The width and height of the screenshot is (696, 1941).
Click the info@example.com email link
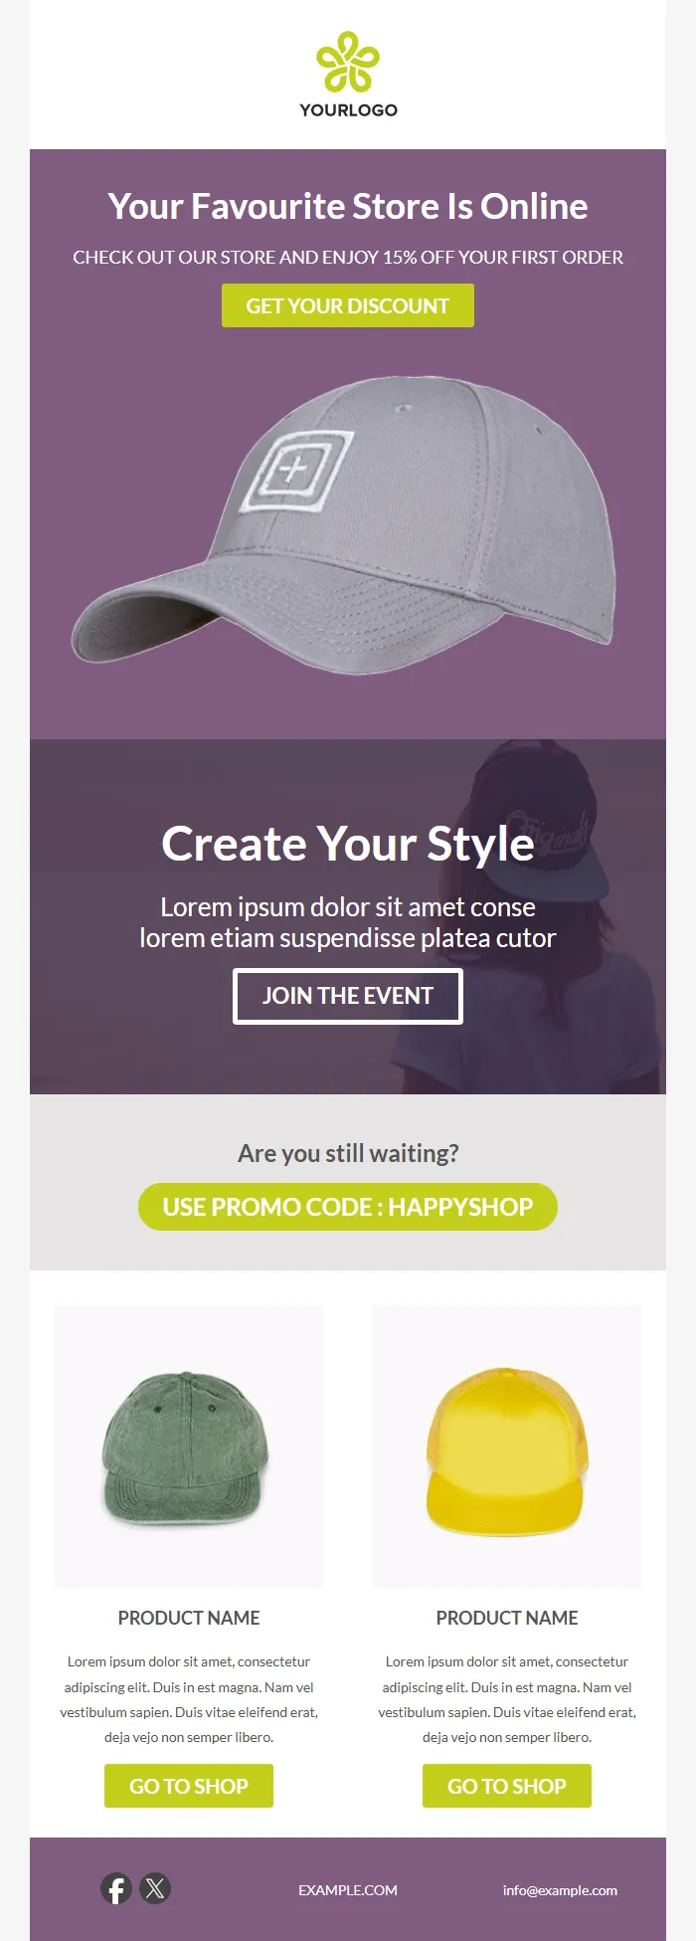coord(560,1890)
